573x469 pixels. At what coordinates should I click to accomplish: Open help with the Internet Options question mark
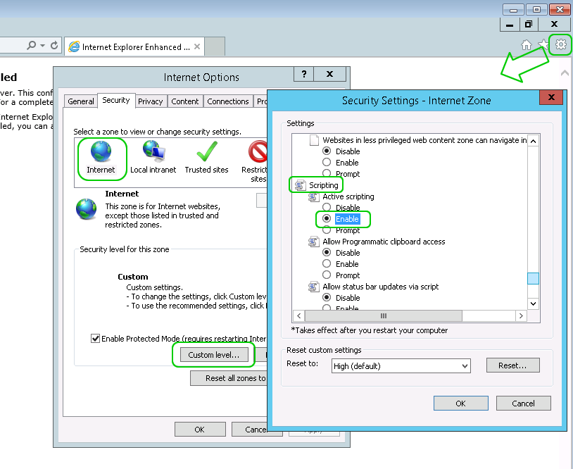click(x=303, y=74)
